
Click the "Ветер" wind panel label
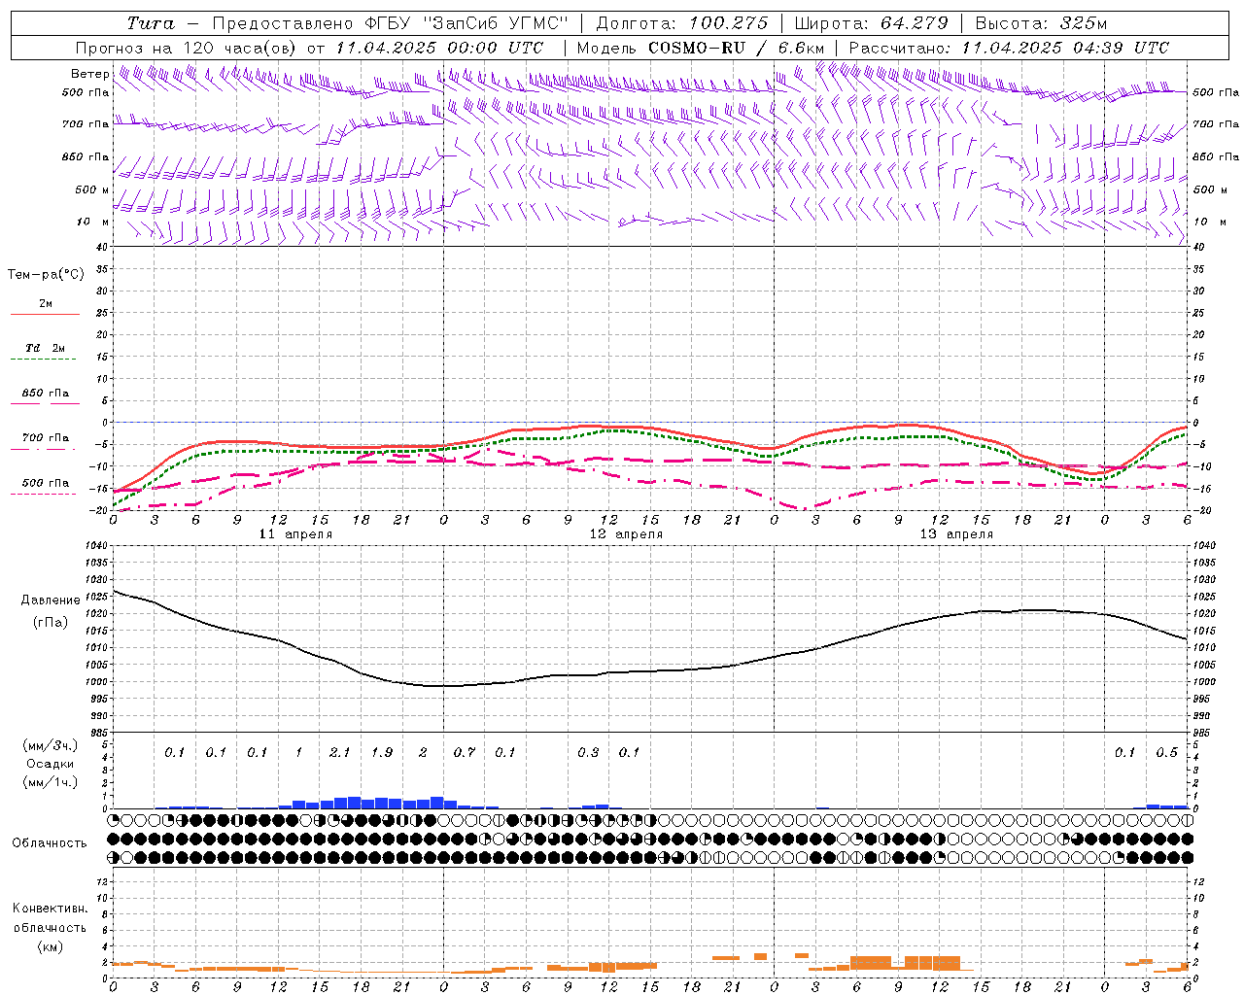[90, 74]
